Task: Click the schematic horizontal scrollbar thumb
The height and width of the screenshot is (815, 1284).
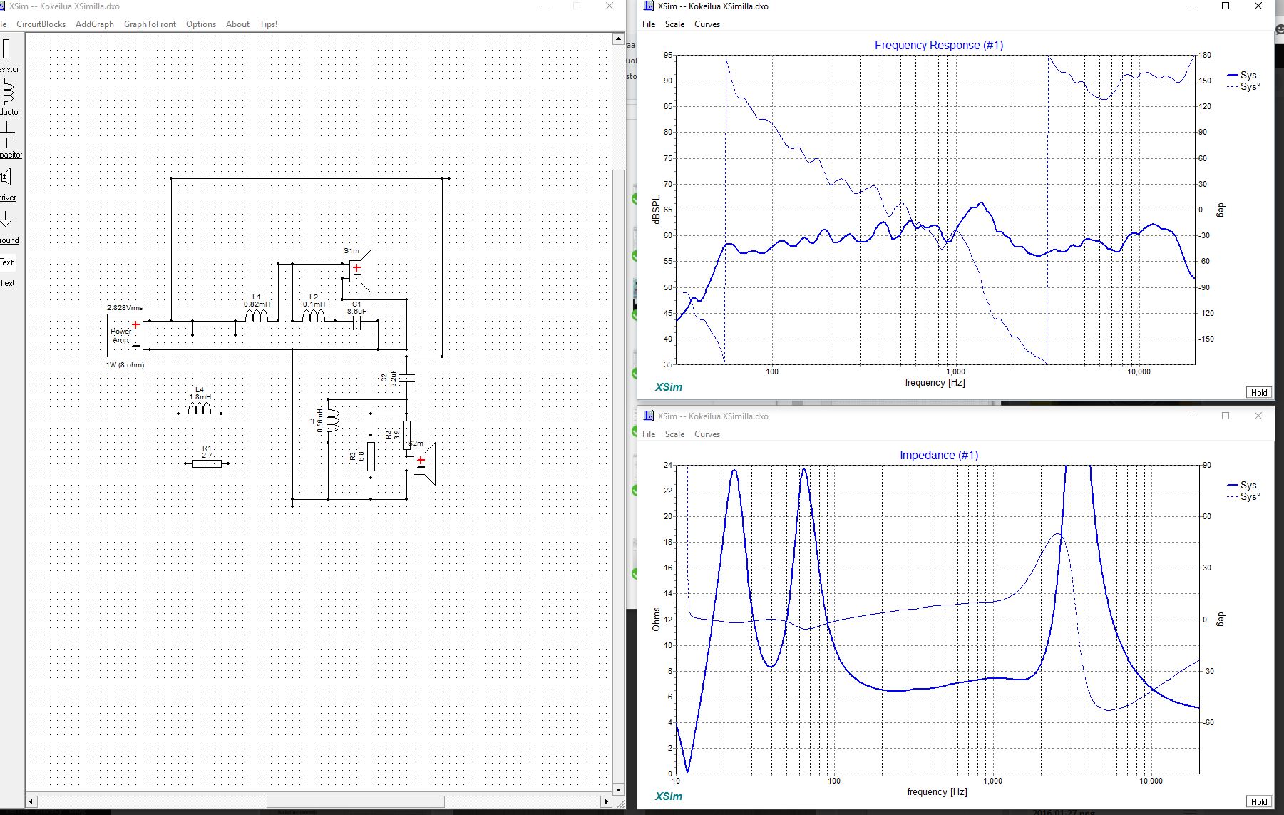Action: pos(355,801)
